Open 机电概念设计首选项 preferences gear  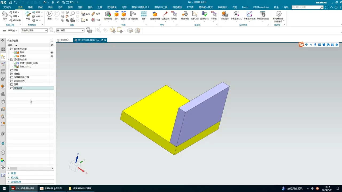tap(279, 14)
